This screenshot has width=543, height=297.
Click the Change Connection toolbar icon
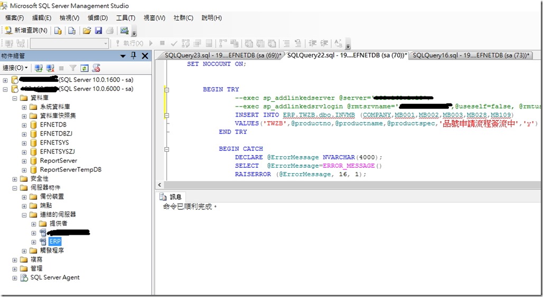(x=21, y=43)
